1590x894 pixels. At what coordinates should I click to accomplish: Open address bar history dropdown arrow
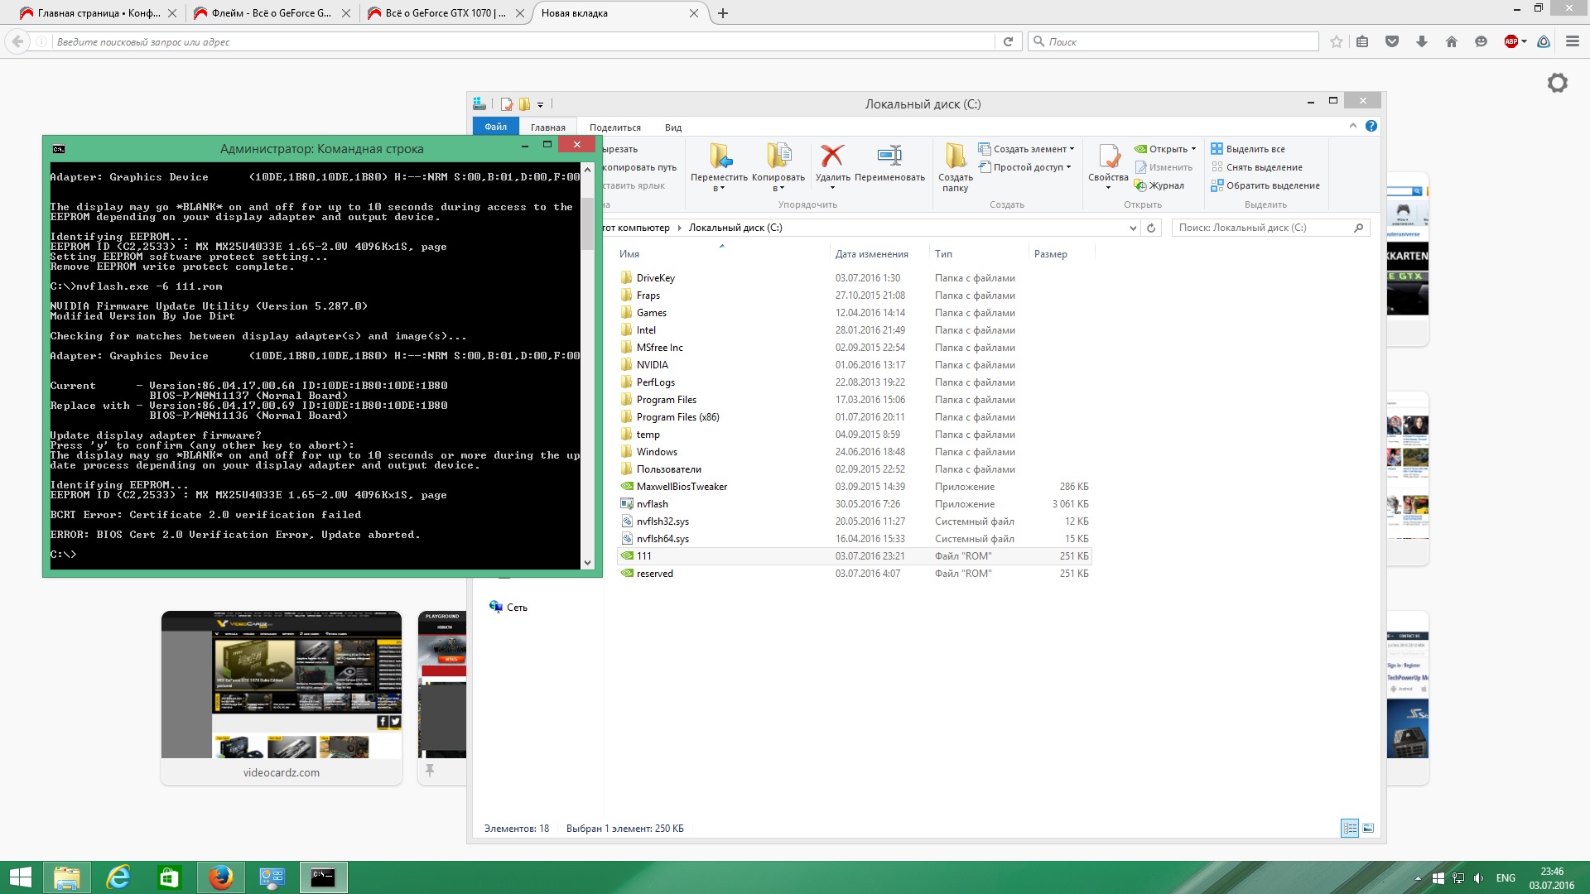coord(1133,228)
